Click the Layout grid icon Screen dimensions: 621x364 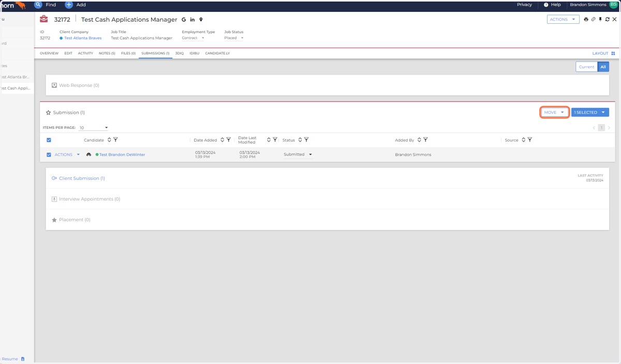613,53
